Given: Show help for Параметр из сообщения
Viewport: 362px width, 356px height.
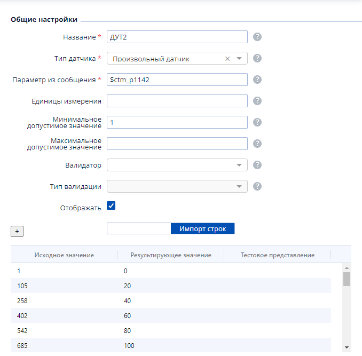Looking at the screenshot, I should [x=257, y=80].
